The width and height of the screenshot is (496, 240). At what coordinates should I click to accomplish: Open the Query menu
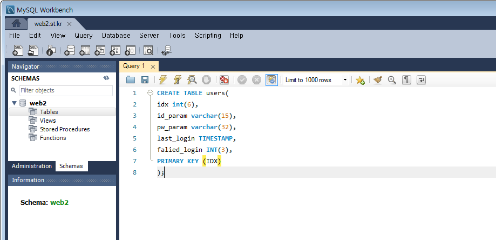point(84,36)
